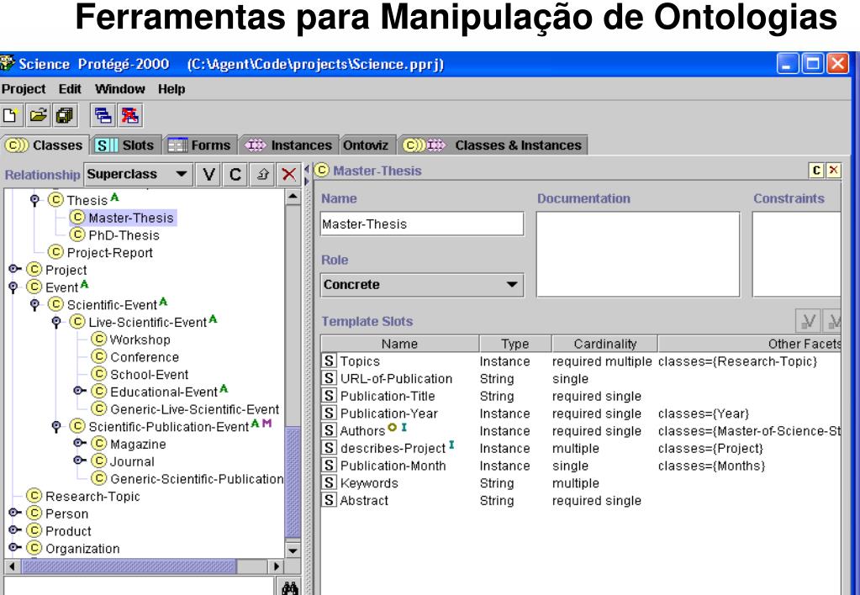This screenshot has width=860, height=595.
Task: Save the project using the toolbar icon
Action: (x=65, y=115)
